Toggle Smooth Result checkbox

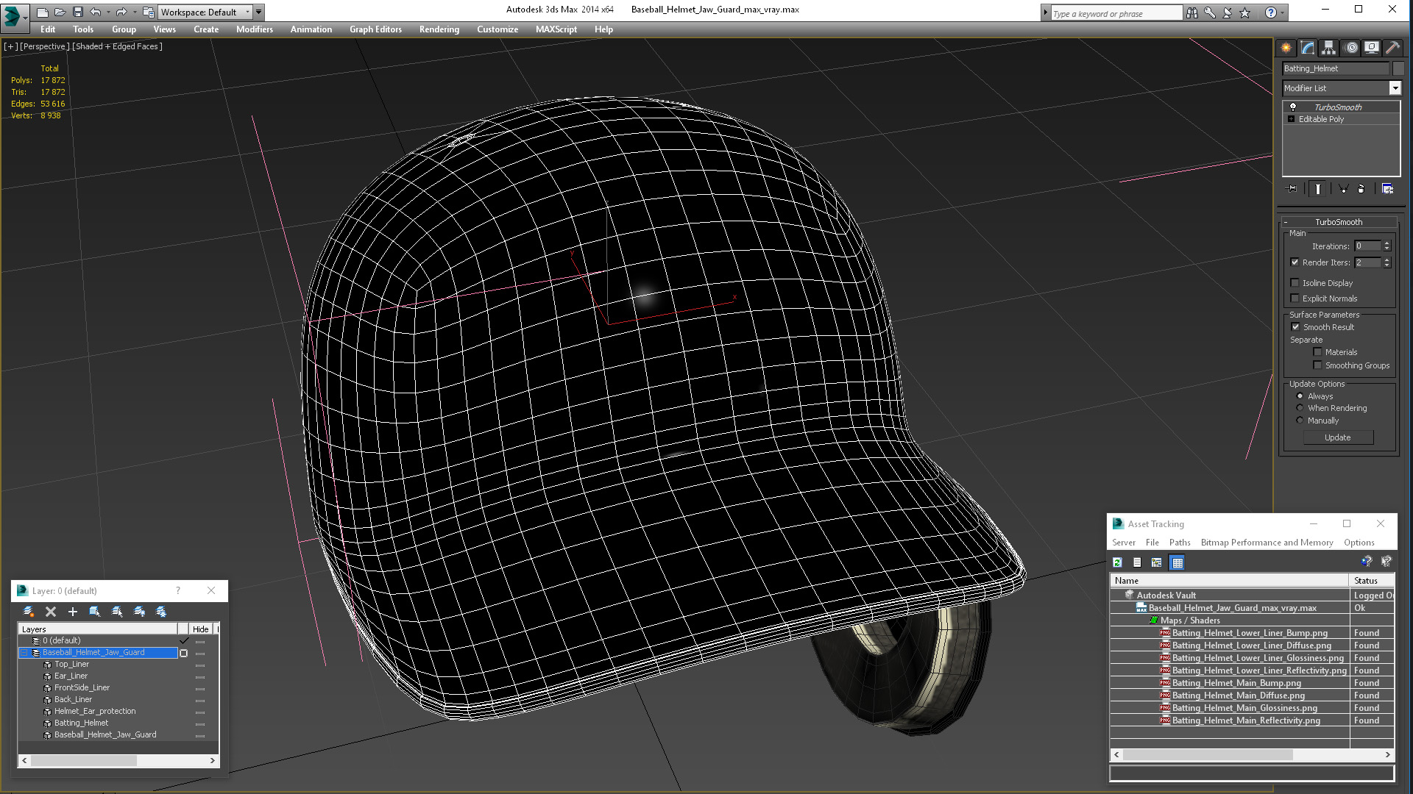[1295, 327]
